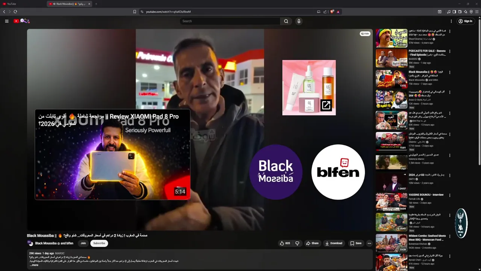The width and height of the screenshot is (481, 271).
Task: Bookmark this page using the bookmark icon
Action: click(135, 12)
